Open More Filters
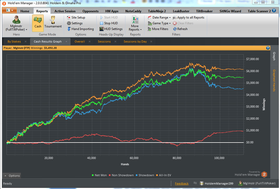 158,29
